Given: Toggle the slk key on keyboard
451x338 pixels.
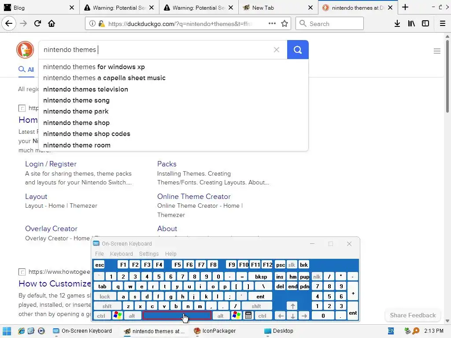Looking at the screenshot, I should click(292, 265).
